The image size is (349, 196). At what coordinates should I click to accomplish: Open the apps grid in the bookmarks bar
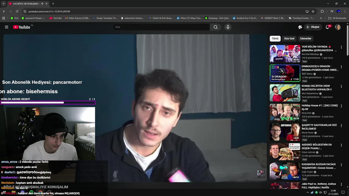pos(4,18)
